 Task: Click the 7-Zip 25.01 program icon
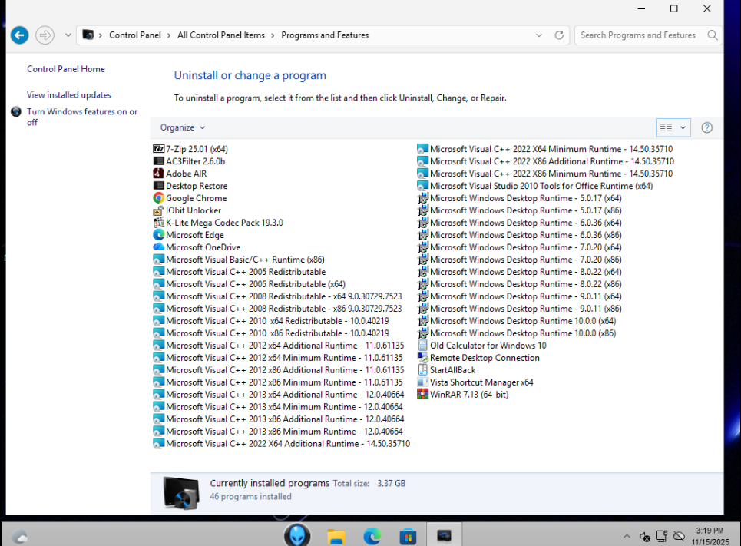click(x=158, y=149)
